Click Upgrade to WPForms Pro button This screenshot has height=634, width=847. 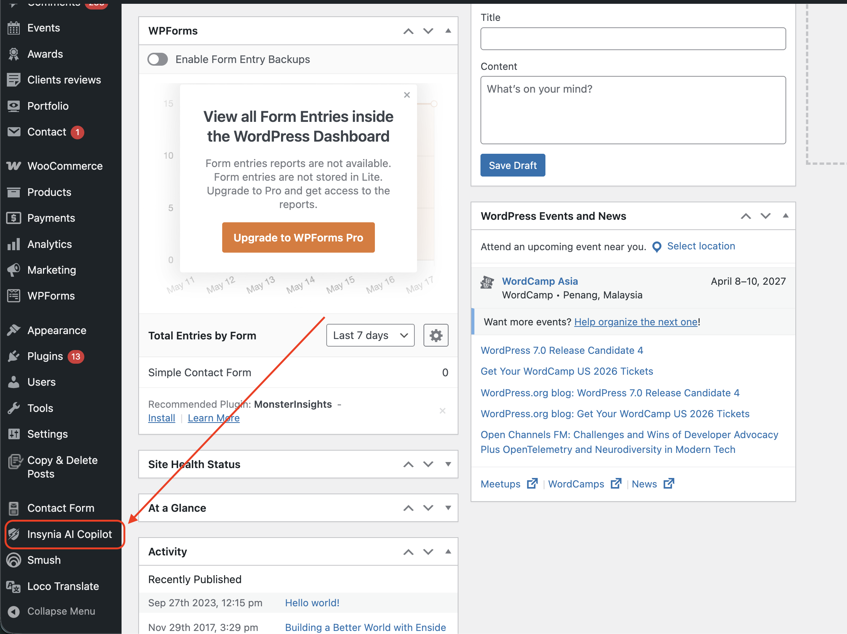pos(298,238)
